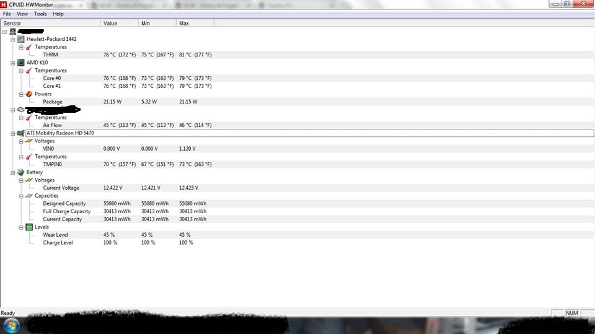Click the Radeon Voltages wave icon
Viewport: 595px width, 334px height.
pos(29,141)
